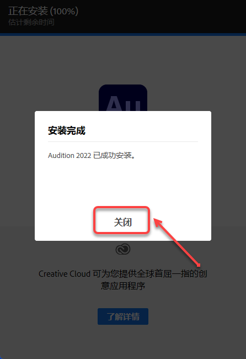Click the words Audition 2022 in dialog
The width and height of the screenshot is (246, 359).
pyautogui.click(x=69, y=155)
